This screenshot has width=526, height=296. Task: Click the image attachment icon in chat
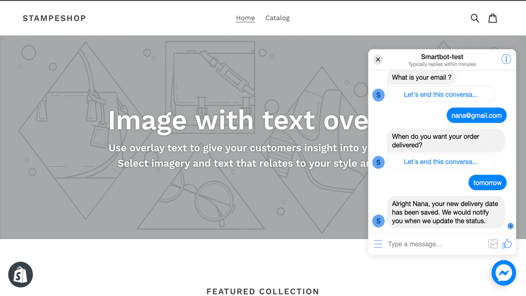[493, 244]
